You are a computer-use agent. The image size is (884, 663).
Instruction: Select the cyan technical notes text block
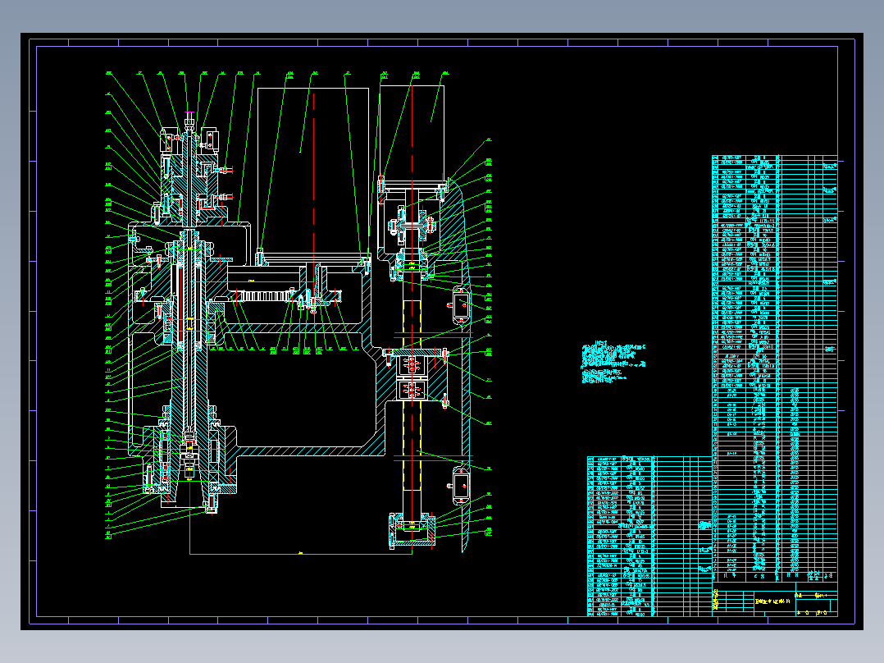coord(613,364)
